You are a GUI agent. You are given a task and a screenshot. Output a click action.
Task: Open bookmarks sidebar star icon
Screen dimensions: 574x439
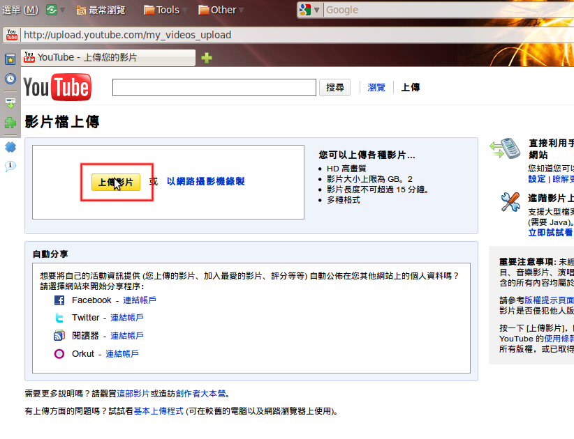[10, 59]
